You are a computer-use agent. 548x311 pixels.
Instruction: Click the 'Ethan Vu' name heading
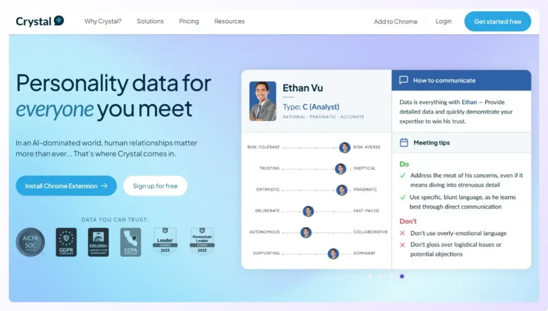pyautogui.click(x=303, y=88)
